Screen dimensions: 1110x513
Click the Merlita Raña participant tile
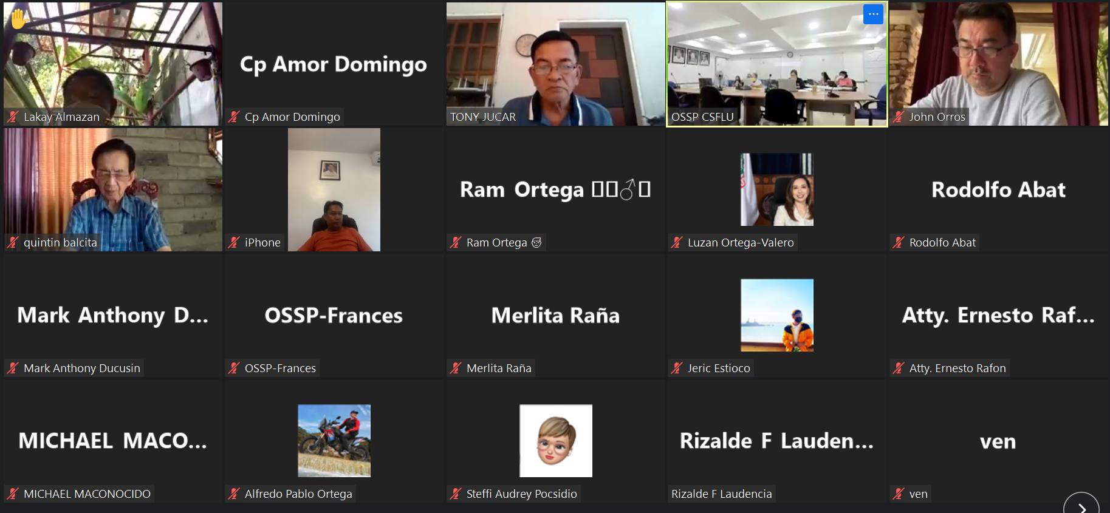click(555, 315)
